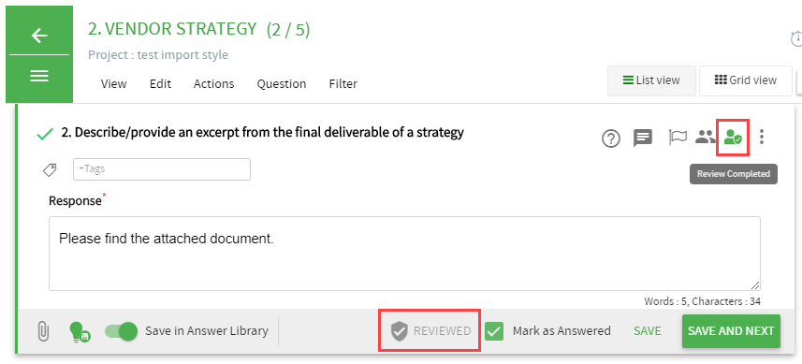Click the back arrow icon
Viewport: 802px width, 364px height.
39,36
